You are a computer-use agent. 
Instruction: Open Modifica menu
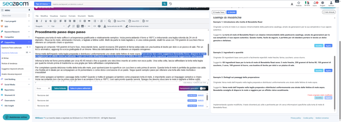(44, 16)
